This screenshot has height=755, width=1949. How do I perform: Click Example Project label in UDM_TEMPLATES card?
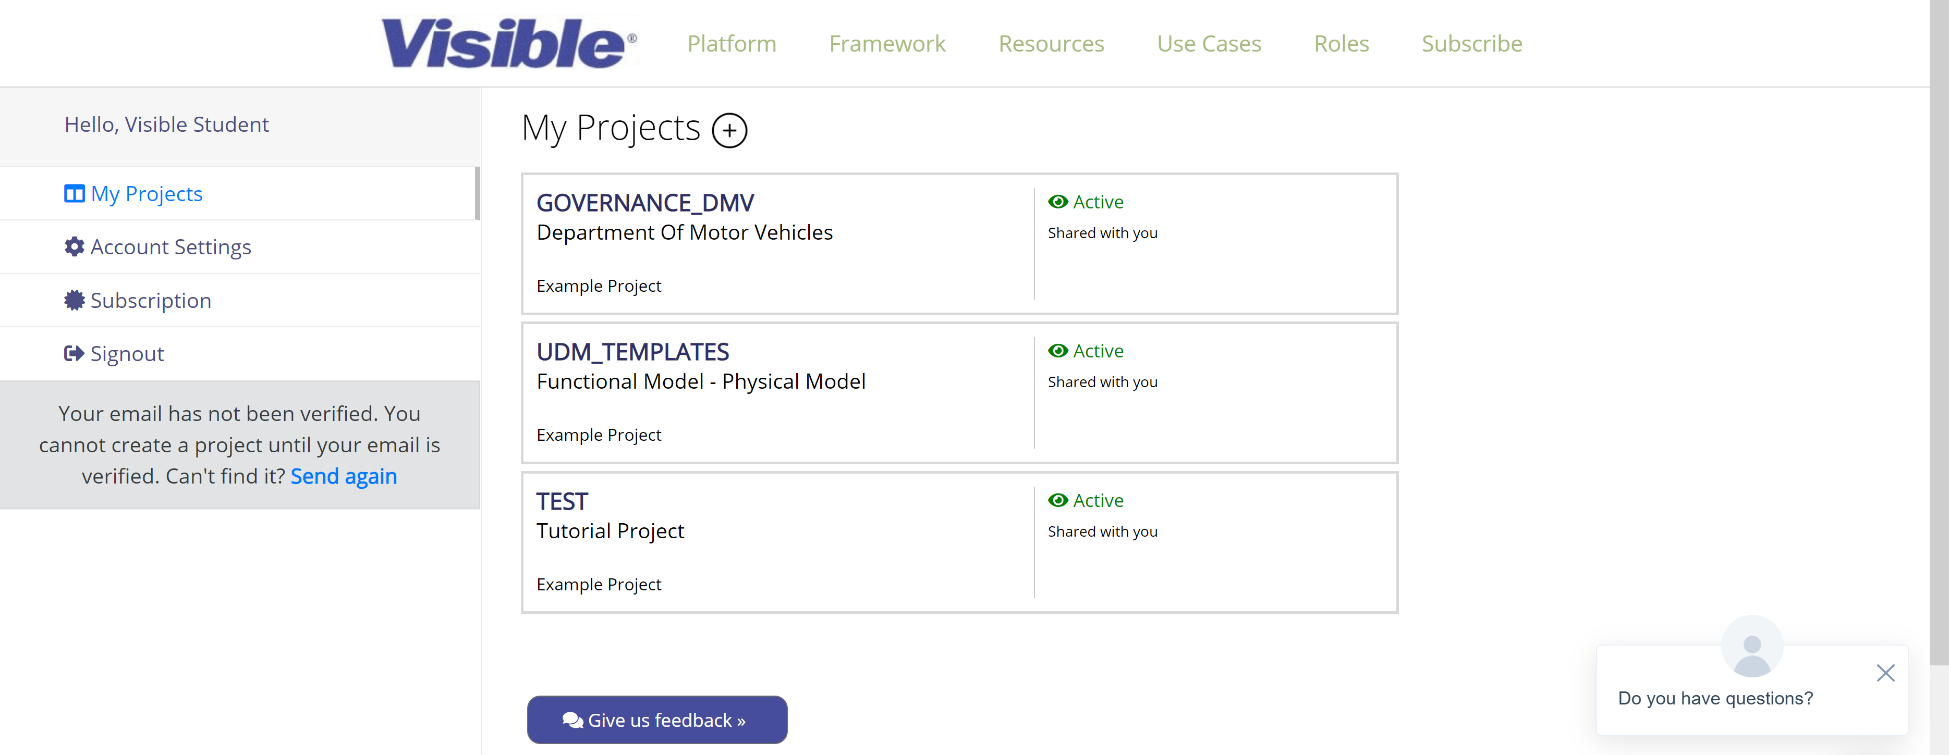coord(599,435)
